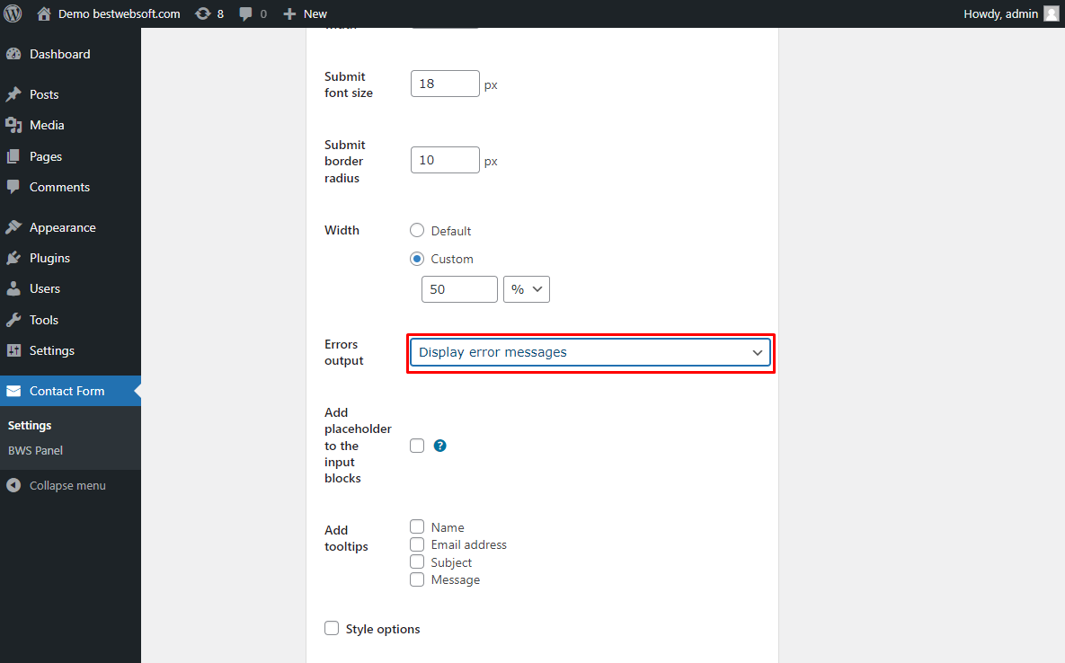Image resolution: width=1065 pixels, height=663 pixels.
Task: Click the plus icon next to New
Action: pos(289,13)
